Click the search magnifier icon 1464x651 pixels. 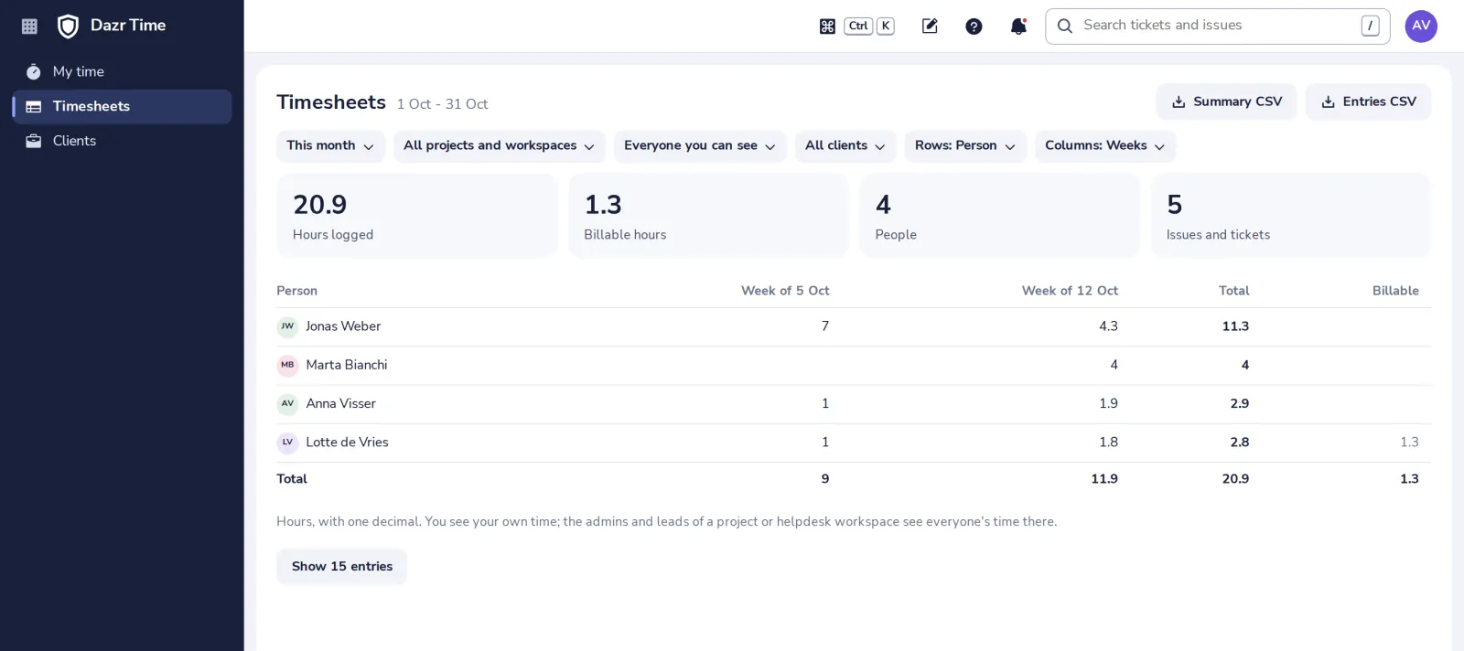tap(1065, 27)
